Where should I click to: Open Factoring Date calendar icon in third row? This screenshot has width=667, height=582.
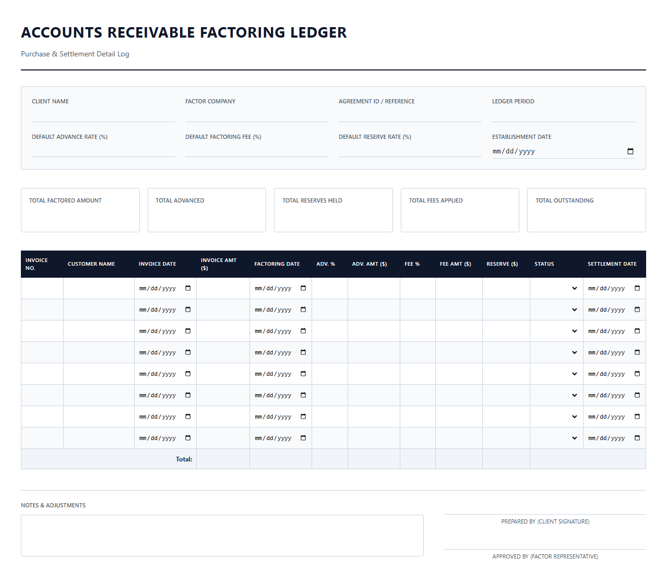click(303, 331)
